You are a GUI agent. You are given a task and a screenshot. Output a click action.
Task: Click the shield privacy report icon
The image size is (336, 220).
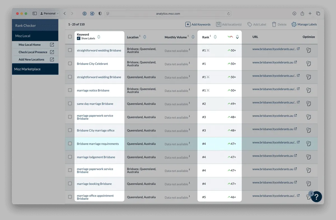100,13
